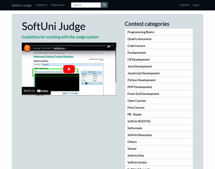Viewport: 215px width, 169px height.
Task: Expand the Softuniada category
Action: (135, 128)
